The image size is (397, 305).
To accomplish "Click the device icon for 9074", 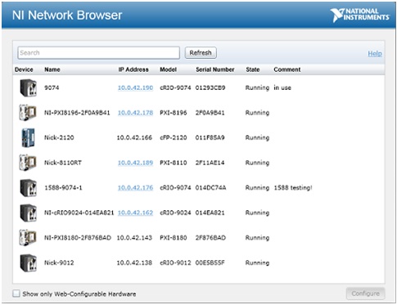I will click(28, 87).
